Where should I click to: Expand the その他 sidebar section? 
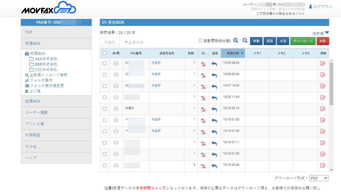tap(56, 147)
